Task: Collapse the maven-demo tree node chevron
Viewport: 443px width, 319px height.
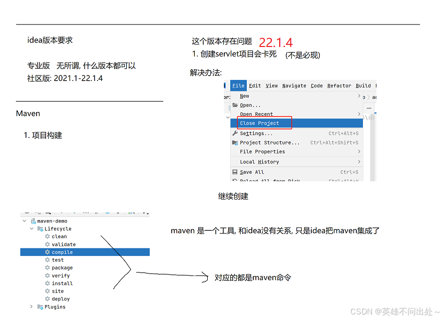Action: 25,221
